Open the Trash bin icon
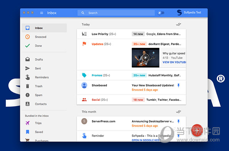The height and width of the screenshot is (151, 229). coord(28,86)
